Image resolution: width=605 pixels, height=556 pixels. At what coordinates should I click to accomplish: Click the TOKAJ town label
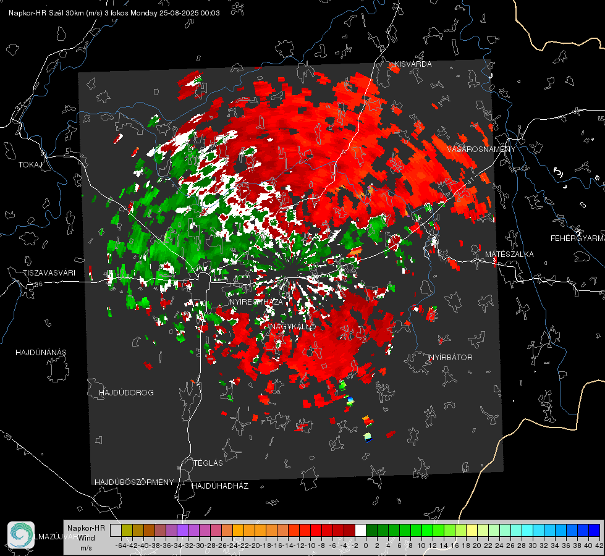(30, 165)
